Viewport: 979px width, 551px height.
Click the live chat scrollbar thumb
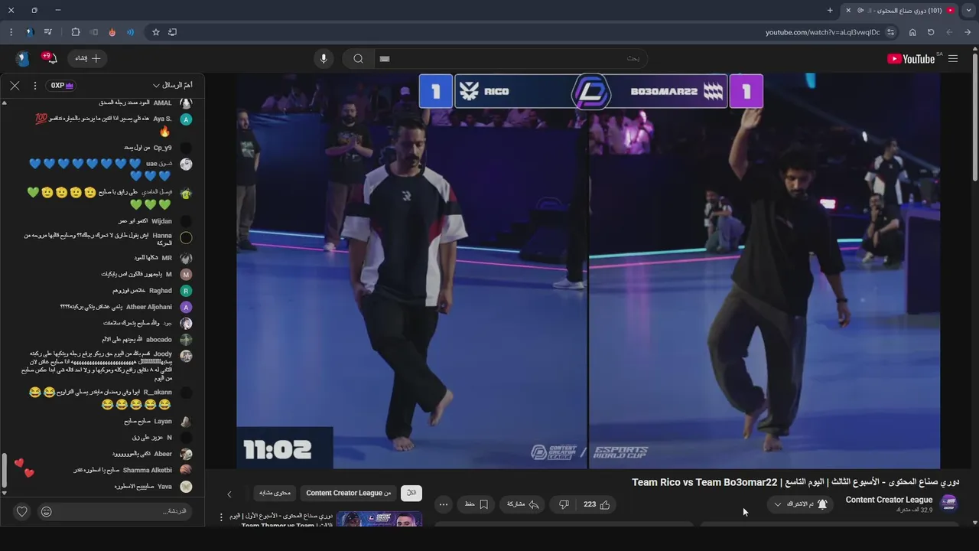pos(4,470)
